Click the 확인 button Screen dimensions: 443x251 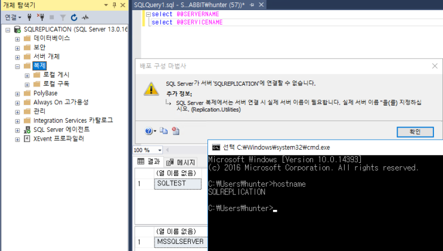click(415, 132)
